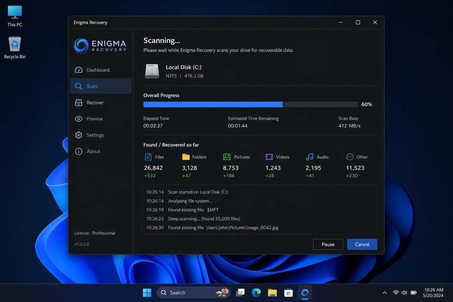Click the Folders count 3,128
Image resolution: width=453 pixels, height=302 pixels.
pos(189,168)
